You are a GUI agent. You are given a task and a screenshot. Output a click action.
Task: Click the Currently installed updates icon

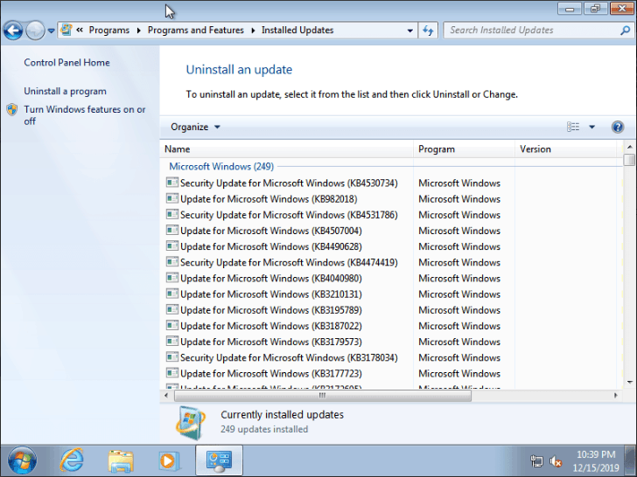click(191, 422)
